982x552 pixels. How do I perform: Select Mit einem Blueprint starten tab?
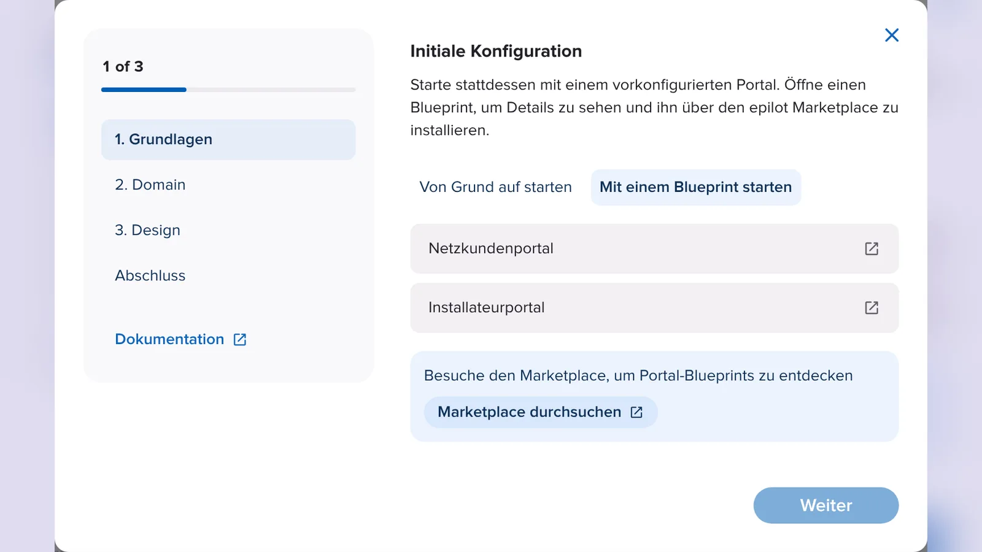(x=696, y=187)
